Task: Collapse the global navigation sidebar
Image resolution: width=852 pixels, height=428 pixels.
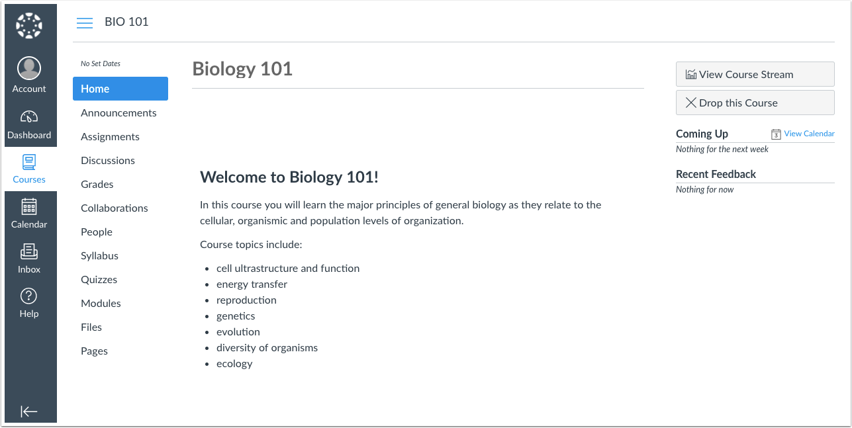Action: (29, 411)
